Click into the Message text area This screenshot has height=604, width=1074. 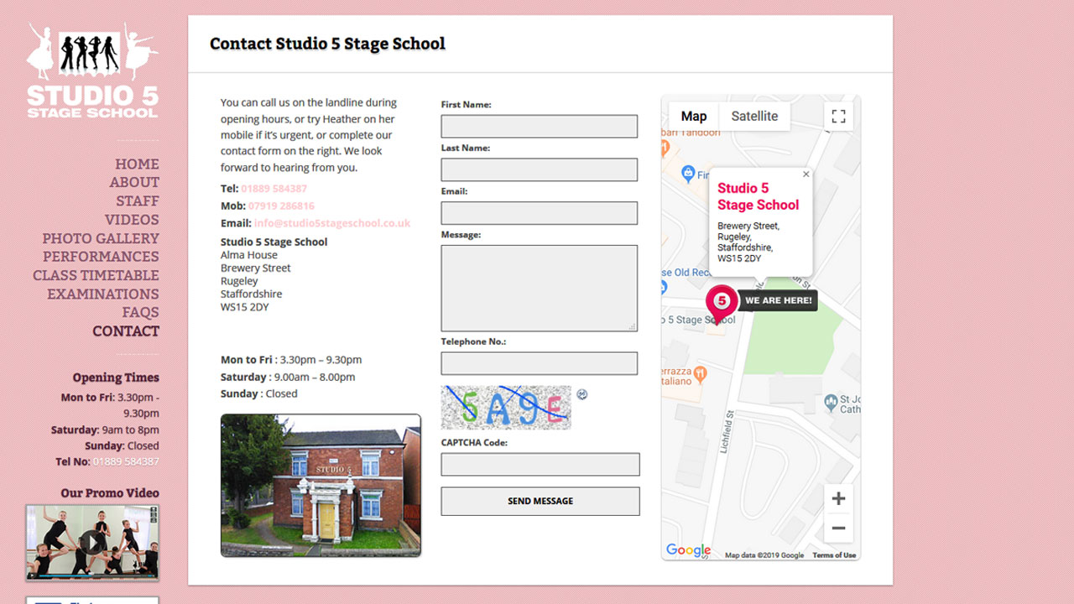pos(540,289)
